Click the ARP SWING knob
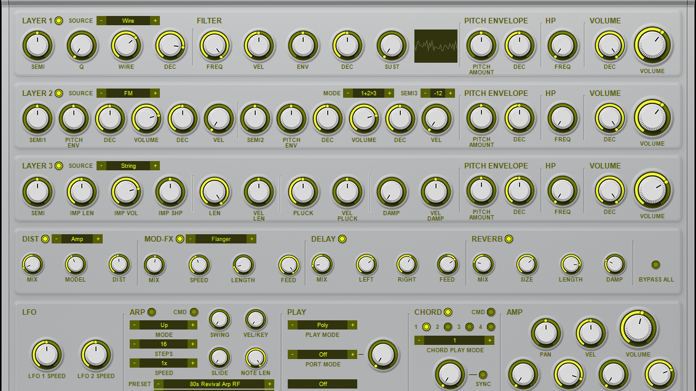Screen dimensions: 696x391 (219, 320)
